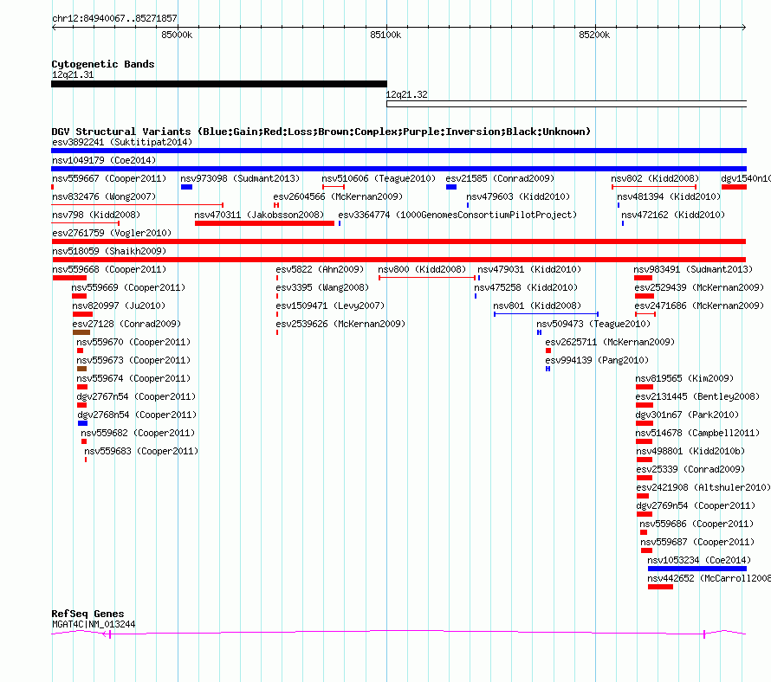Select the nsv514678 (Campbell2011) label

[x=697, y=433]
